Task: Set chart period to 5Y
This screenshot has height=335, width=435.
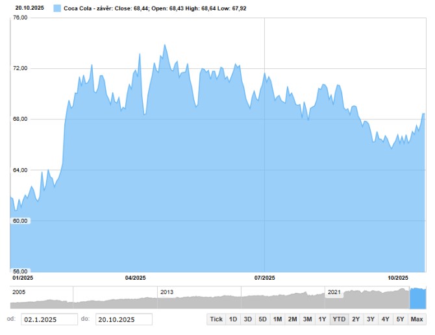Action: (x=401, y=319)
